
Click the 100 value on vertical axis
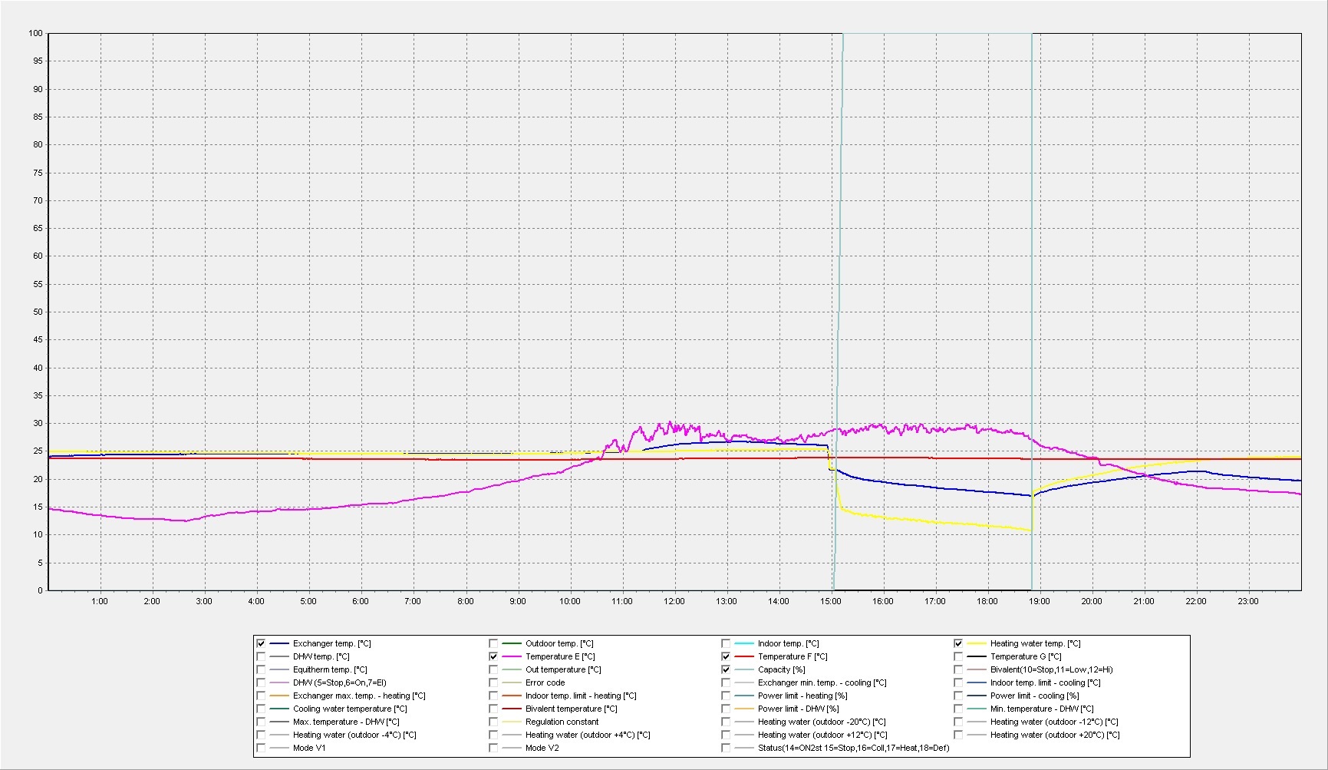coord(35,33)
